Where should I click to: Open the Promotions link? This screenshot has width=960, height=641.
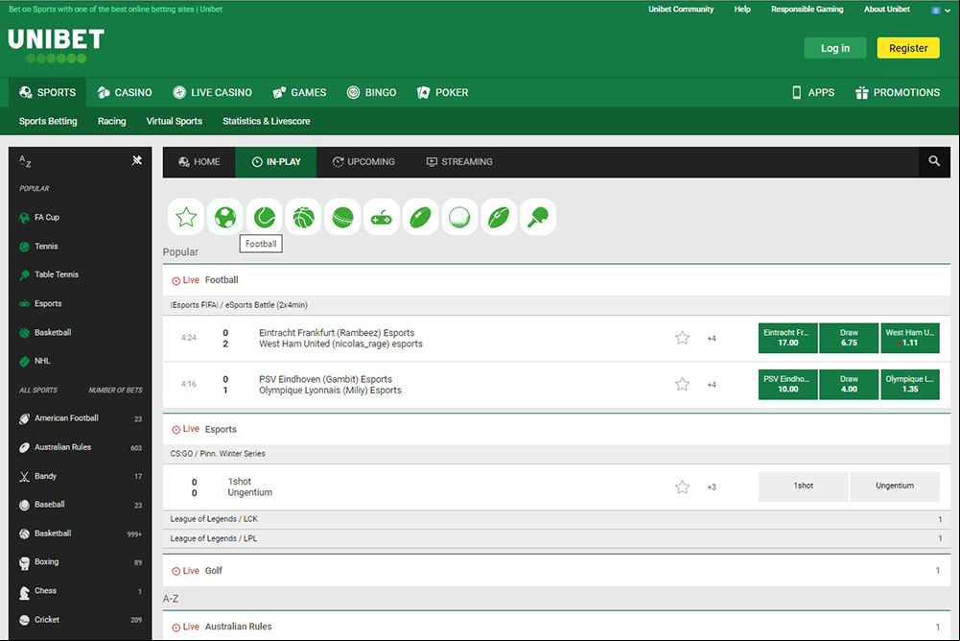pos(898,92)
